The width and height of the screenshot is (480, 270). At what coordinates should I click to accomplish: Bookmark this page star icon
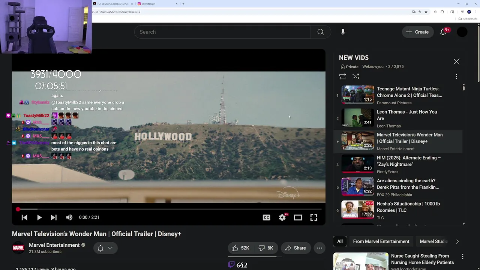tap(426, 12)
